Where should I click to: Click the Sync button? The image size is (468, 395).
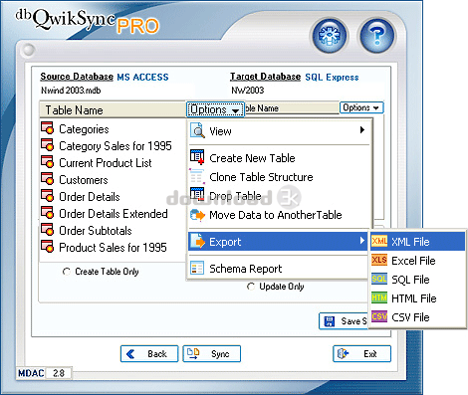pyautogui.click(x=212, y=354)
